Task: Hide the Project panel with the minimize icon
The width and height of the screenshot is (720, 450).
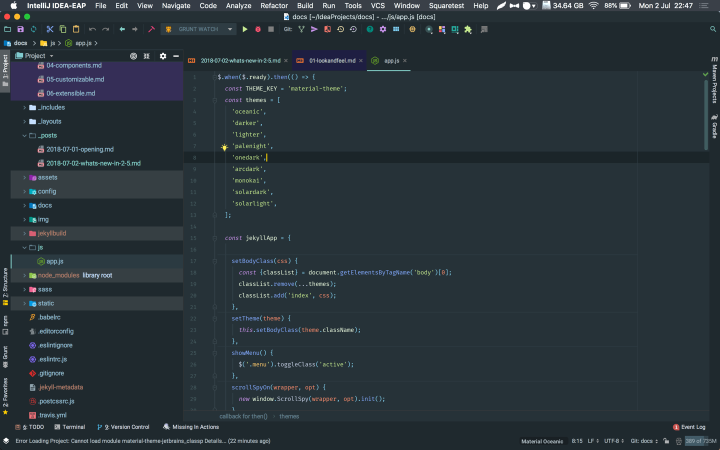Action: click(x=175, y=56)
